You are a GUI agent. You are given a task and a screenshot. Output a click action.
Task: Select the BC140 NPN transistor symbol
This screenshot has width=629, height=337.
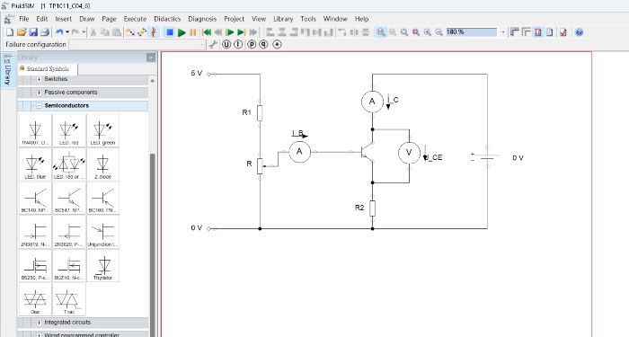point(35,199)
